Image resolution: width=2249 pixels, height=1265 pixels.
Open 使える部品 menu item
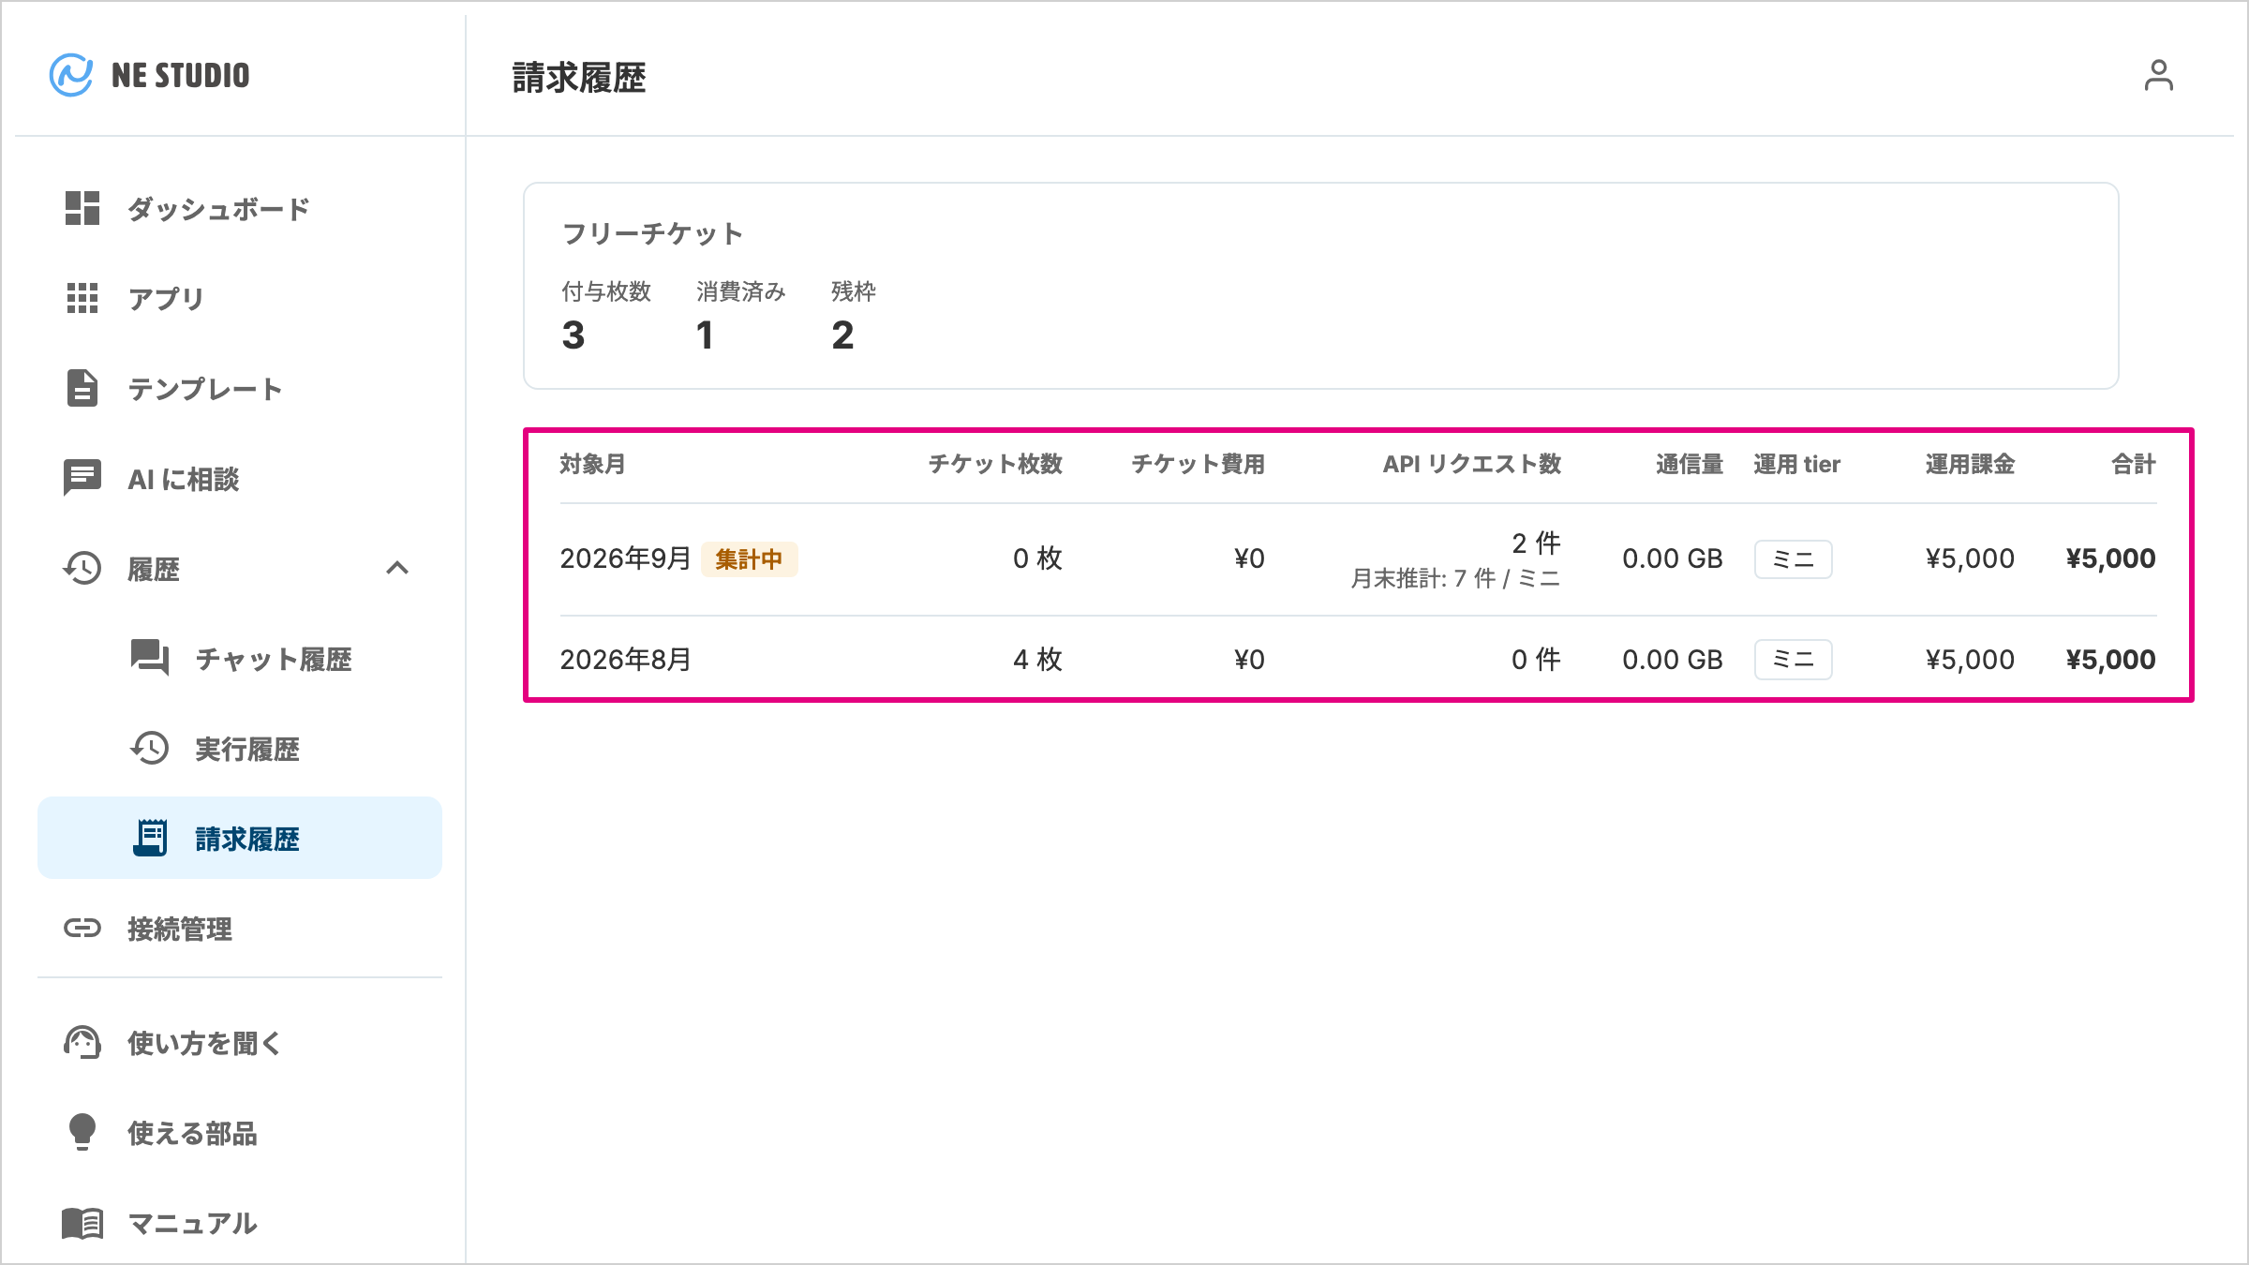pos(240,1132)
